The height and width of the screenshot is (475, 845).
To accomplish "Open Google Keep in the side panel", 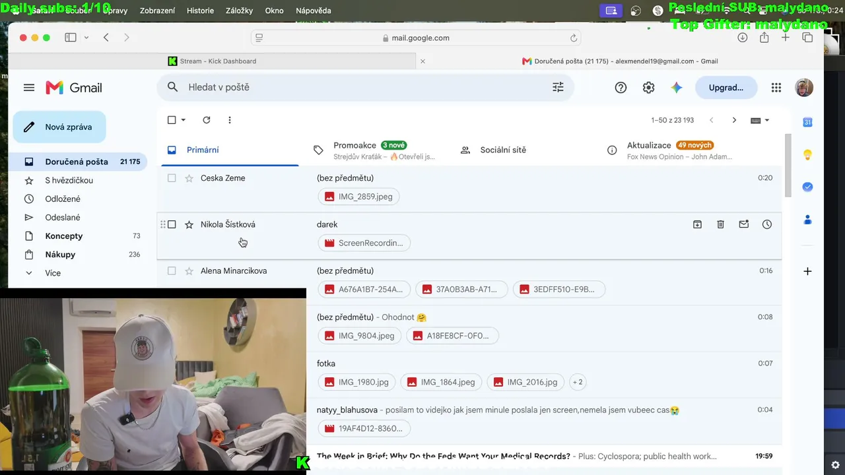I will [x=807, y=155].
